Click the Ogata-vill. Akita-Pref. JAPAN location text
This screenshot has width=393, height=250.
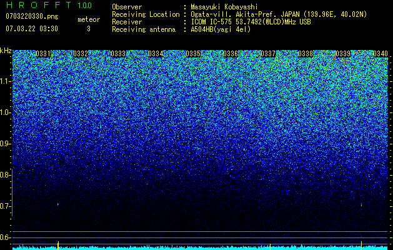pyautogui.click(x=279, y=14)
